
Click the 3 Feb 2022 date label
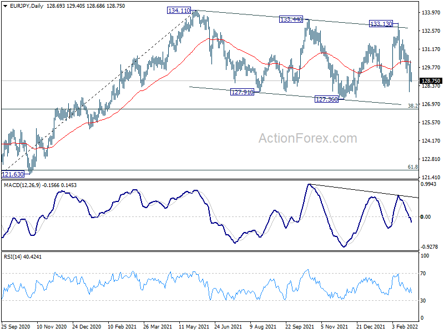tap(405, 327)
